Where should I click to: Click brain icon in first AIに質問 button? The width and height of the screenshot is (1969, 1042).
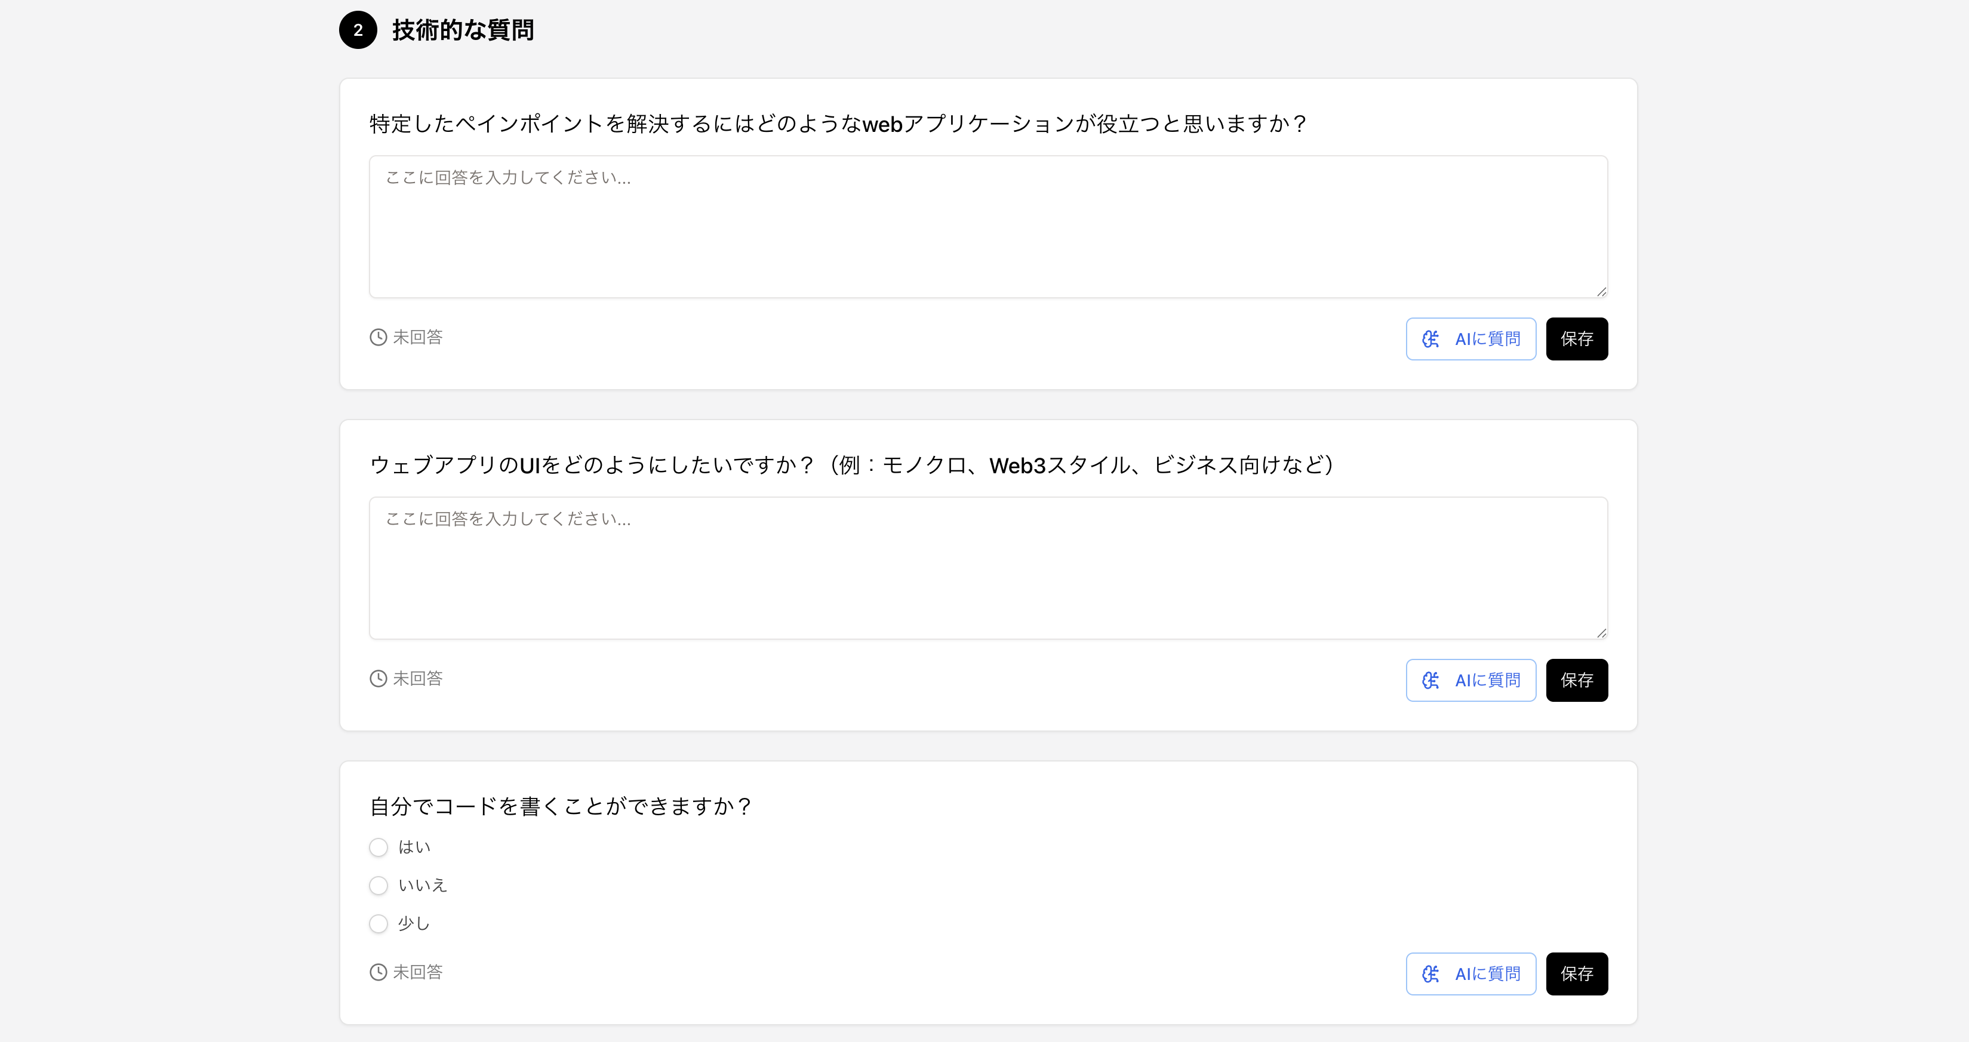pos(1430,339)
